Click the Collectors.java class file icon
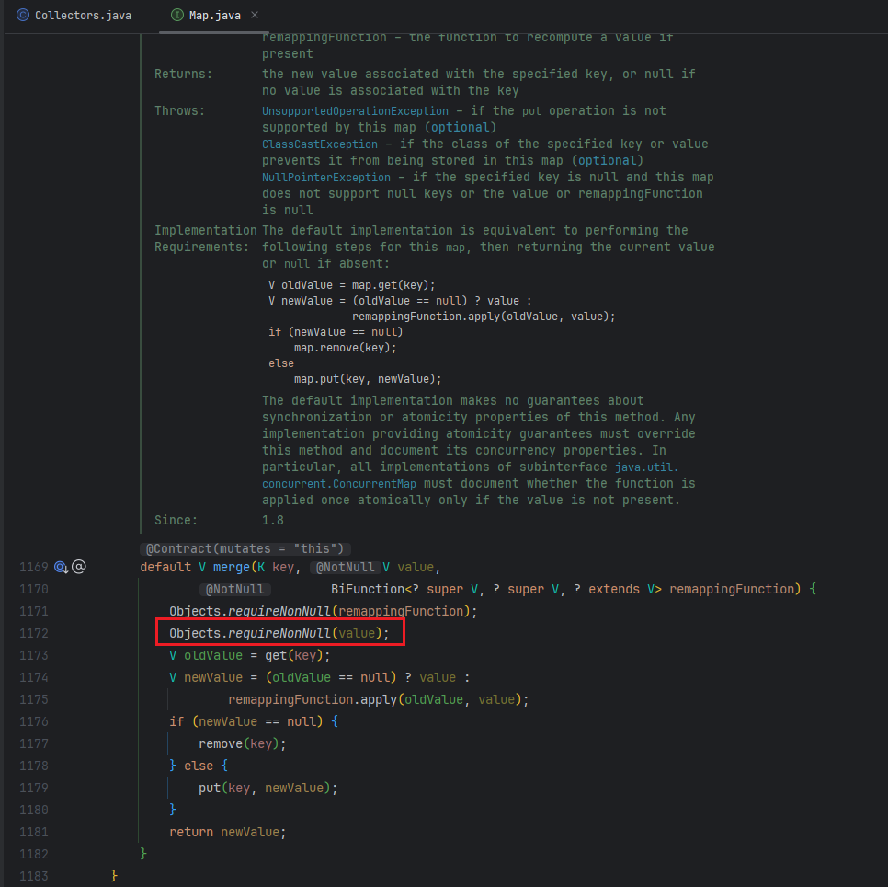This screenshot has width=888, height=887. pyautogui.click(x=23, y=16)
